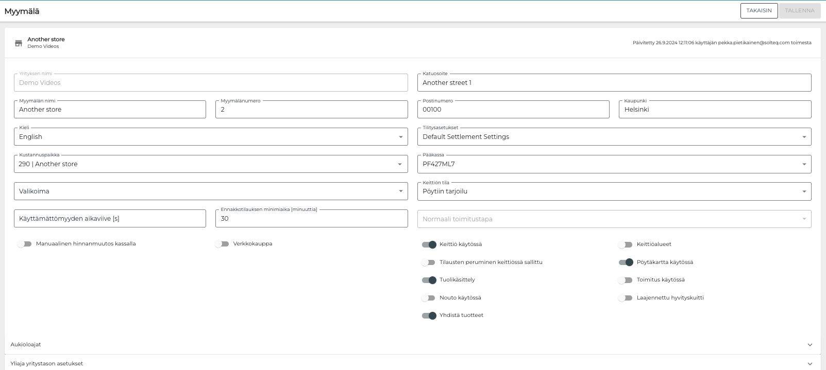Open the Pääkassa dropdown arrow

pyautogui.click(x=804, y=164)
